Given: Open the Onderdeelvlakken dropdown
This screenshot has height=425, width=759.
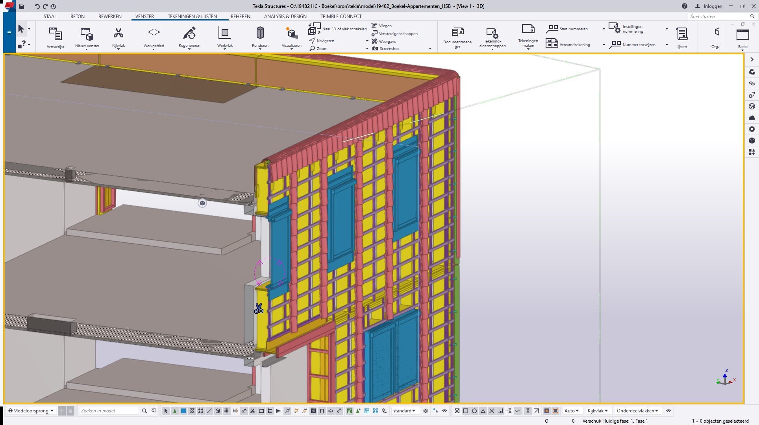Looking at the screenshot, I should 638,411.
